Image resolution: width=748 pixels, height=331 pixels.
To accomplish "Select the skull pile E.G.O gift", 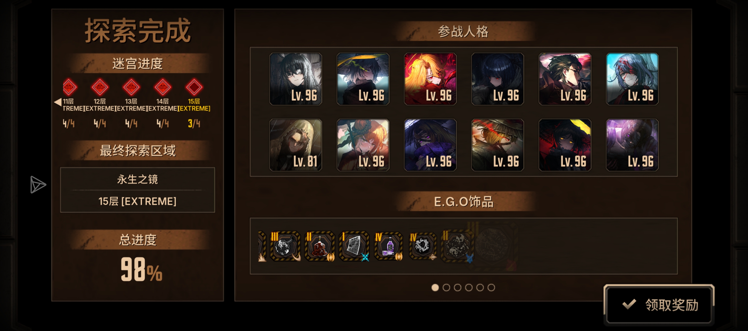I will 457,246.
